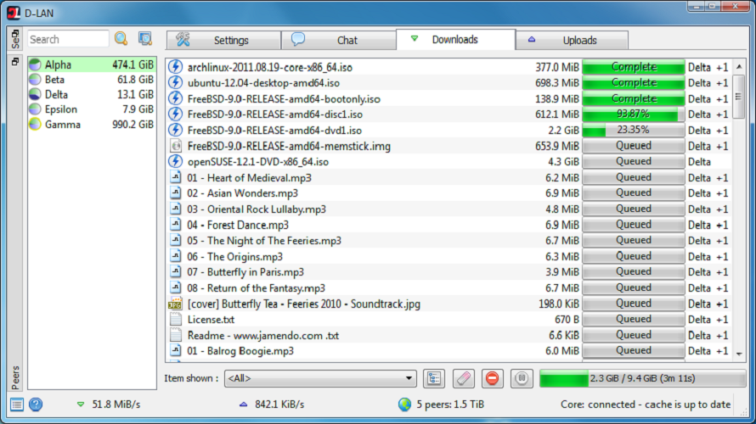Open the Chat tab
The width and height of the screenshot is (756, 424).
338,40
